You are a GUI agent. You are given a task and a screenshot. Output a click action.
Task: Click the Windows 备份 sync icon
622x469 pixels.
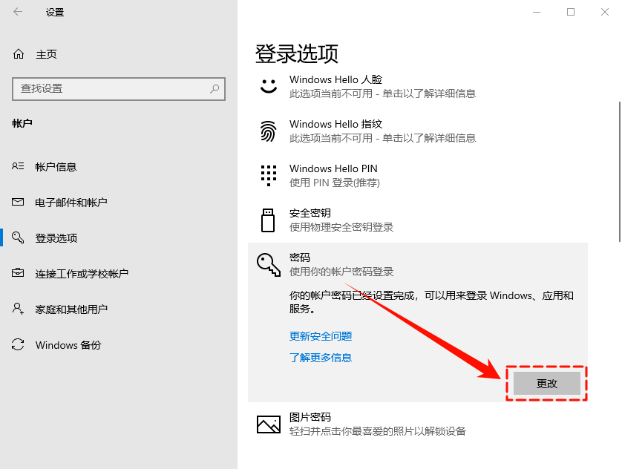coord(16,344)
